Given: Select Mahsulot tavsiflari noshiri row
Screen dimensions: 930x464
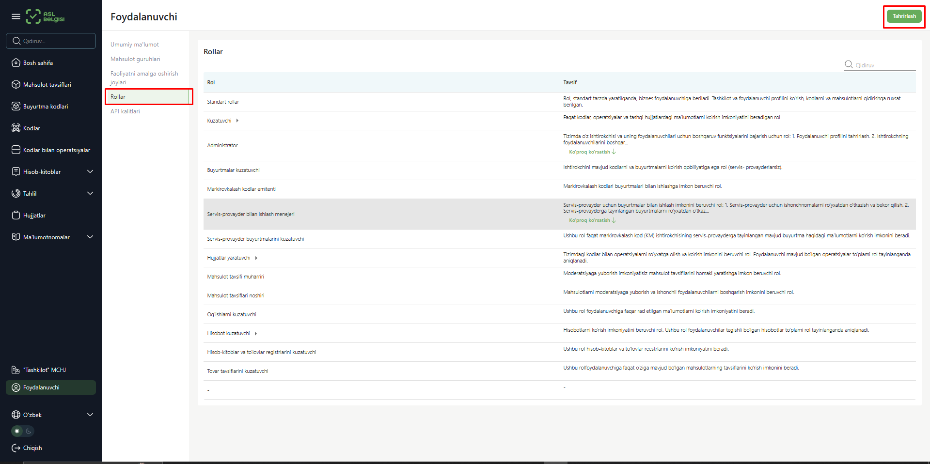Looking at the screenshot, I should click(559, 295).
